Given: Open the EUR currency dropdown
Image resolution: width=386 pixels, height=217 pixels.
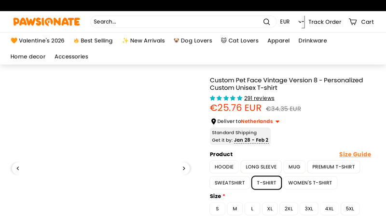Looking at the screenshot, I should [x=291, y=22].
